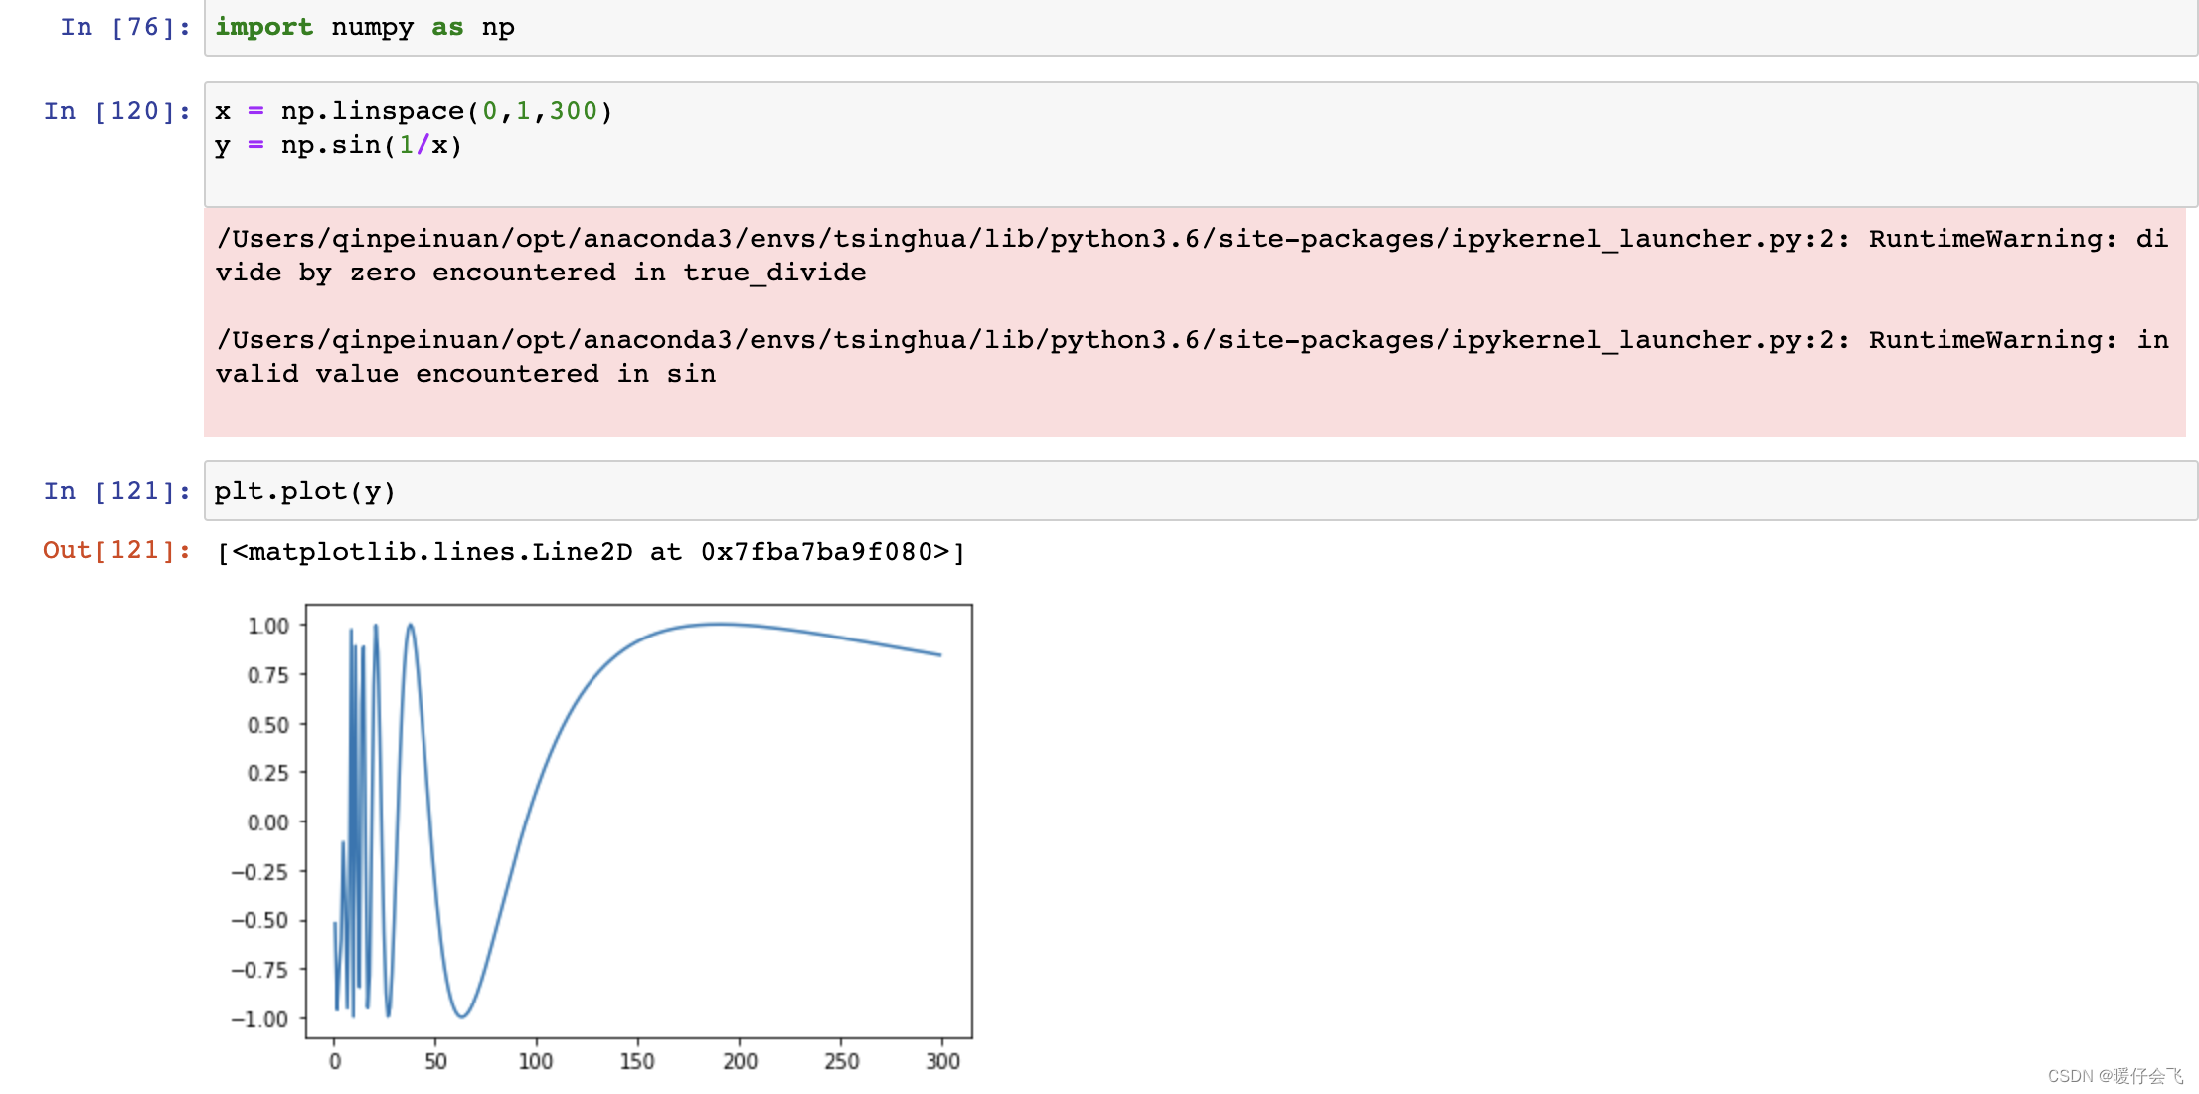Click the y-axis tick label 1.00

[x=267, y=626]
